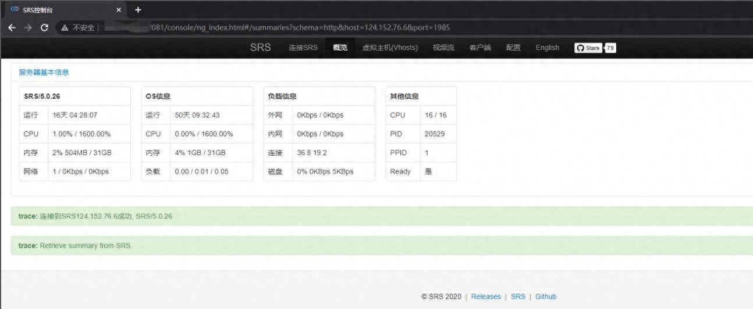Click the PID value 20529
This screenshot has width=753, height=309.
point(435,134)
